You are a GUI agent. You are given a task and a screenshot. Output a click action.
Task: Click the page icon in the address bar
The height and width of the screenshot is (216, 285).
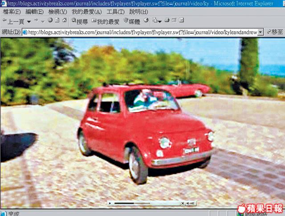25,33
